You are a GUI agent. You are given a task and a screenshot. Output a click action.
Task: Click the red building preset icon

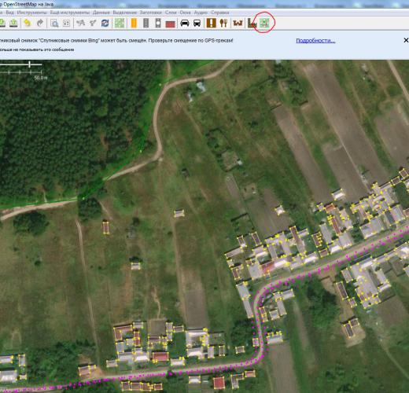pos(170,24)
